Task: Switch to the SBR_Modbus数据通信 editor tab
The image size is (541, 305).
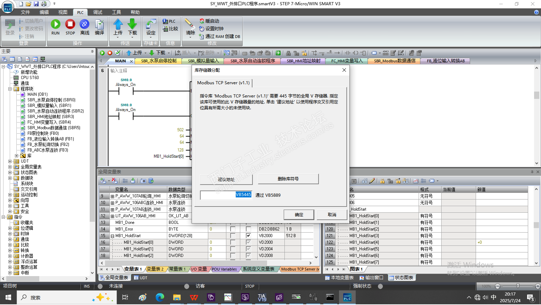Action: click(394, 61)
